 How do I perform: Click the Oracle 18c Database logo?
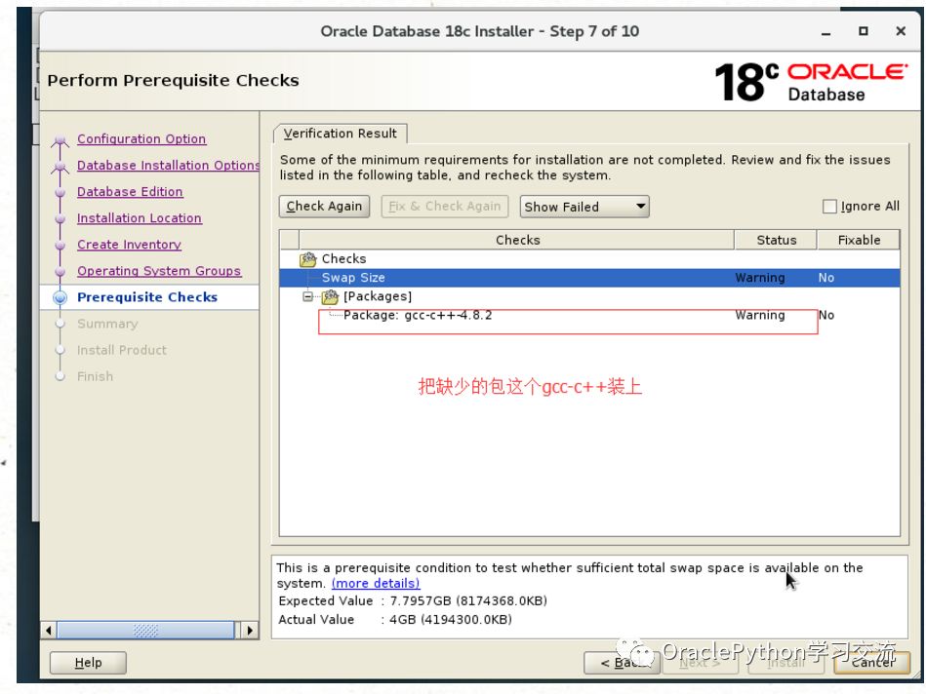[811, 82]
